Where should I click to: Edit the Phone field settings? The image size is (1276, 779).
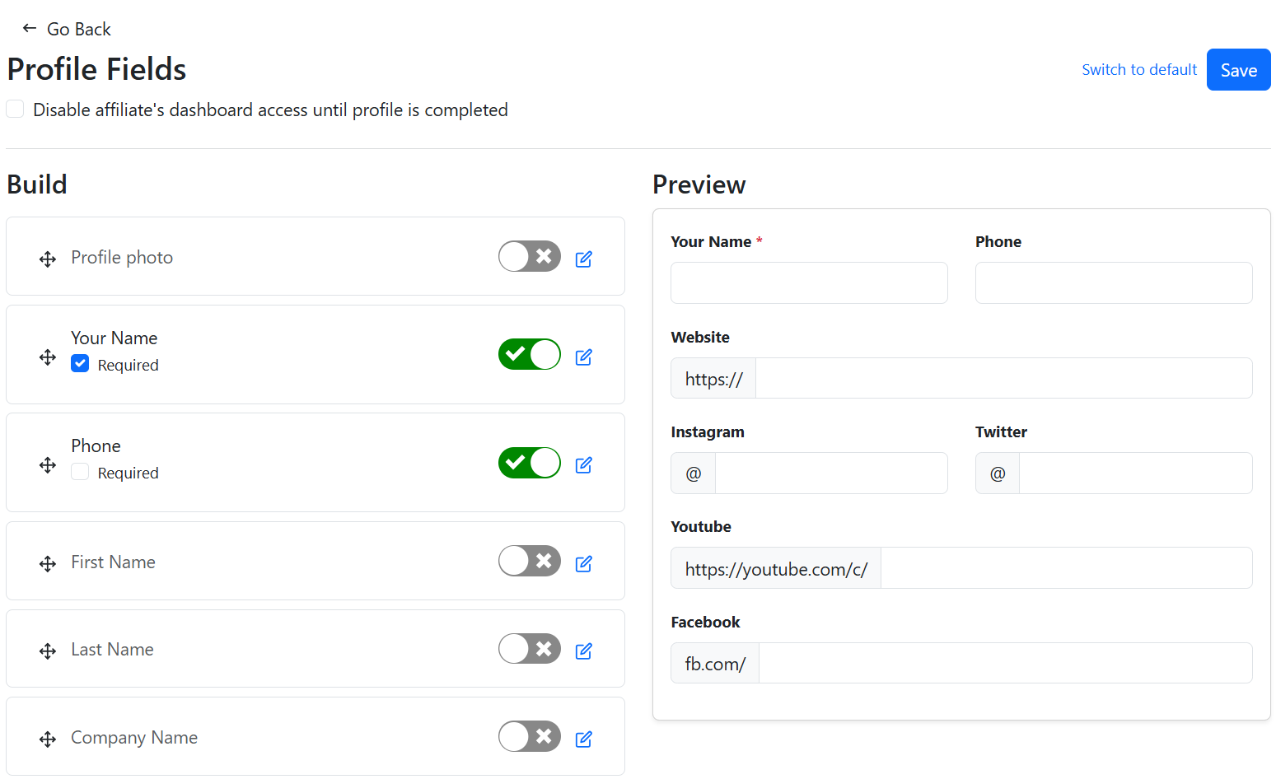tap(583, 464)
